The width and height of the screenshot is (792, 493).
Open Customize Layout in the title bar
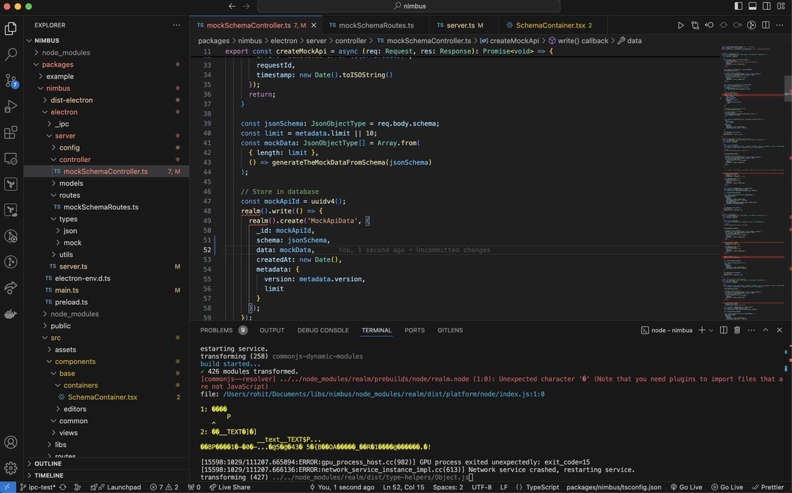781,6
